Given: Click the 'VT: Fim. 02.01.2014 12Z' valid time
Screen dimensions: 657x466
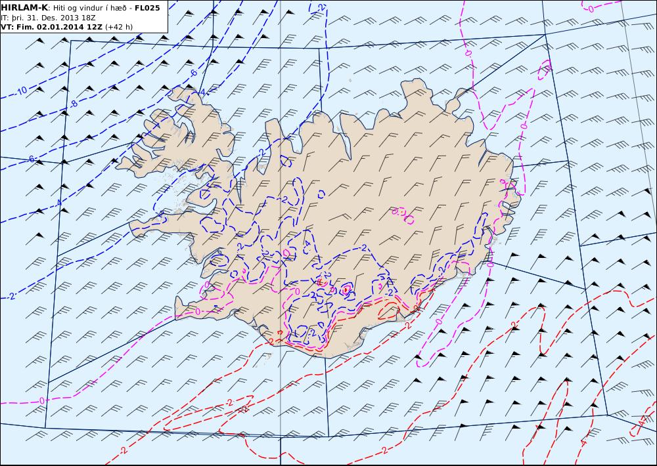Looking at the screenshot, I should (x=51, y=27).
